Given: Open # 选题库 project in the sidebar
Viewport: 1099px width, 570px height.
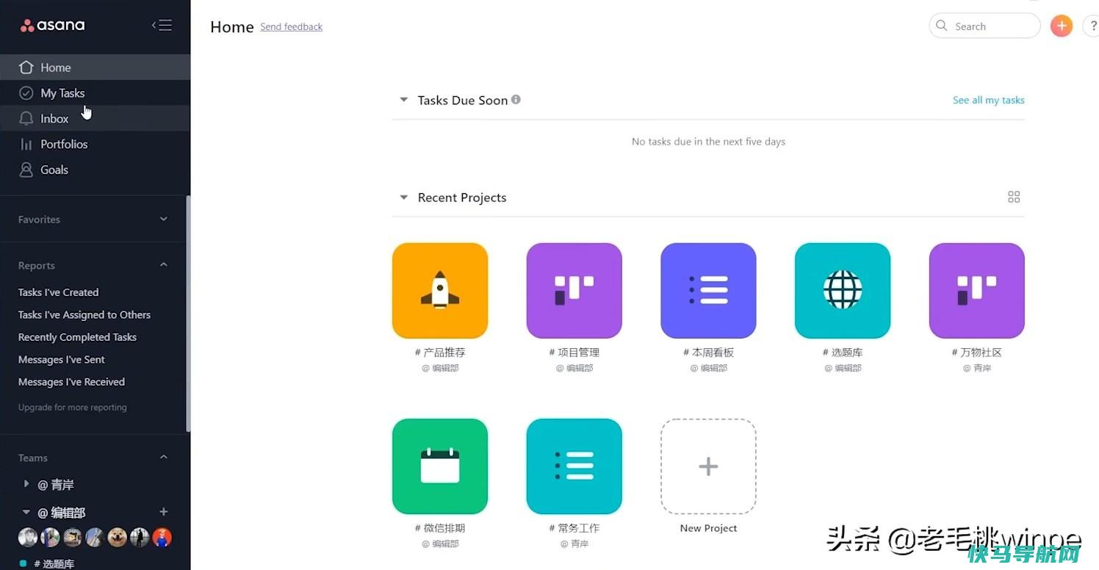Looking at the screenshot, I should click(54, 563).
